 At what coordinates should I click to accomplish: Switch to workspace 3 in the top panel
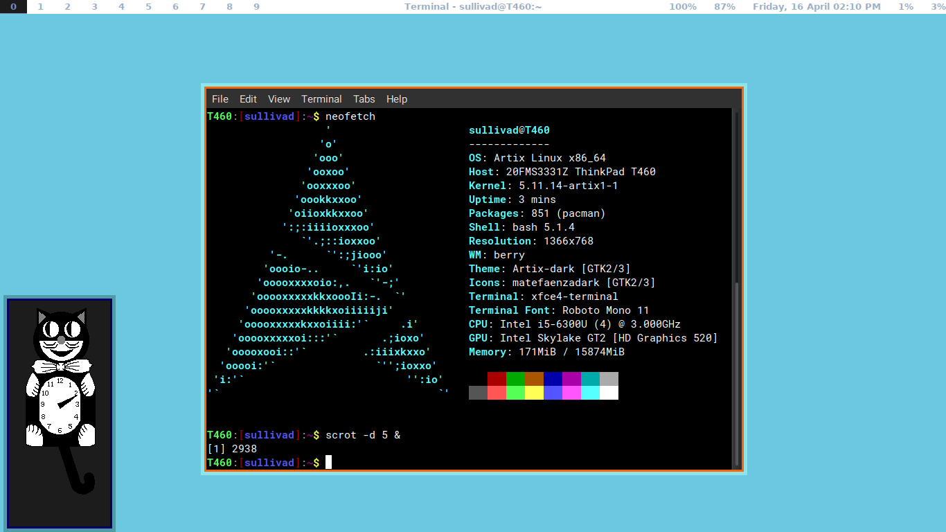tap(94, 7)
